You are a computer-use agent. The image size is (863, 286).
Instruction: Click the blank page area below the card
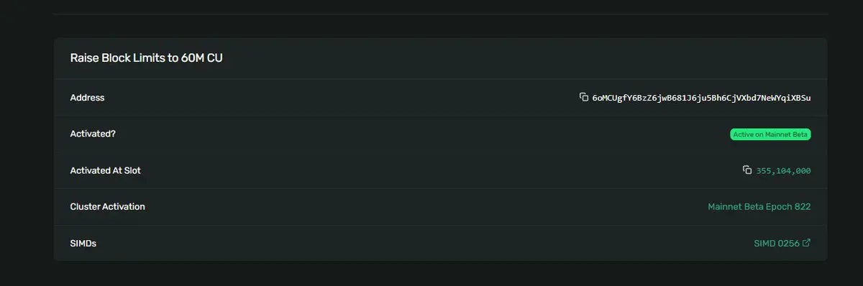440,274
